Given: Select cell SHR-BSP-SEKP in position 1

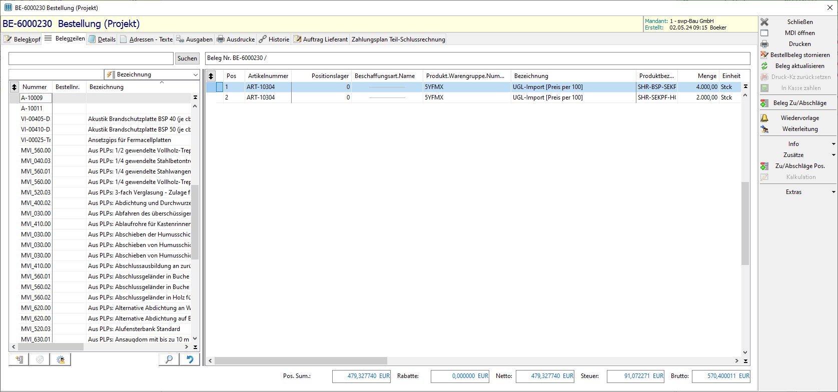Looking at the screenshot, I should 656,87.
